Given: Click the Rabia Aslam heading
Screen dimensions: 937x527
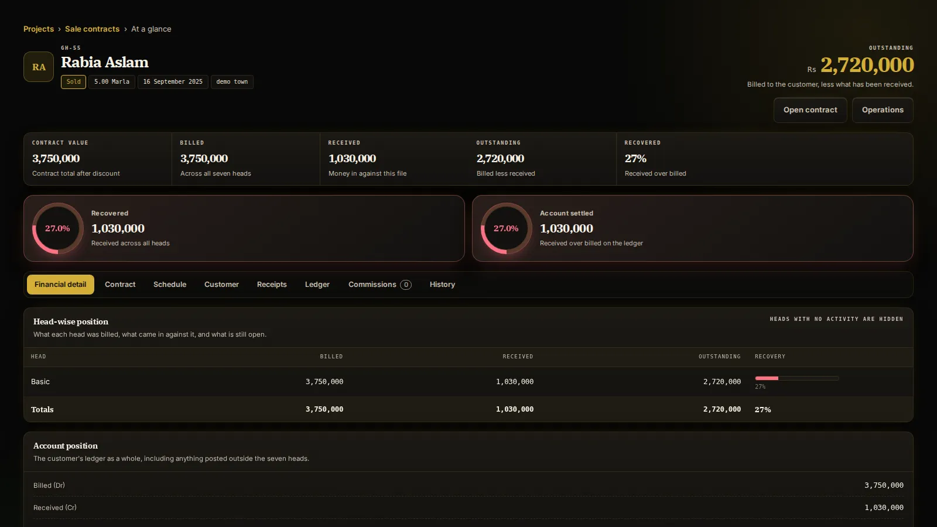Looking at the screenshot, I should (x=105, y=62).
